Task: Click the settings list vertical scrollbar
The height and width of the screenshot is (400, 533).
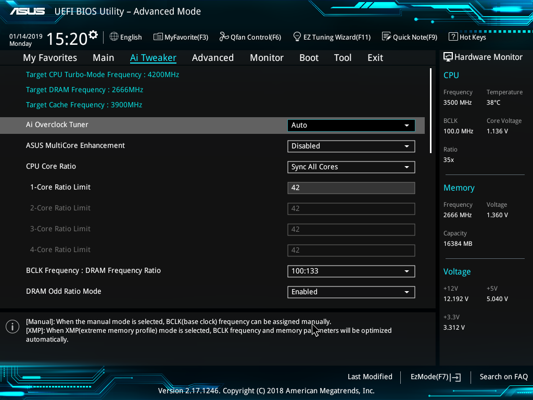Action: 431,110
